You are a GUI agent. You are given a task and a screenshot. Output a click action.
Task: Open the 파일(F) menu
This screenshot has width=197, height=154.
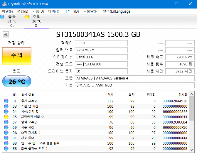click(7, 11)
